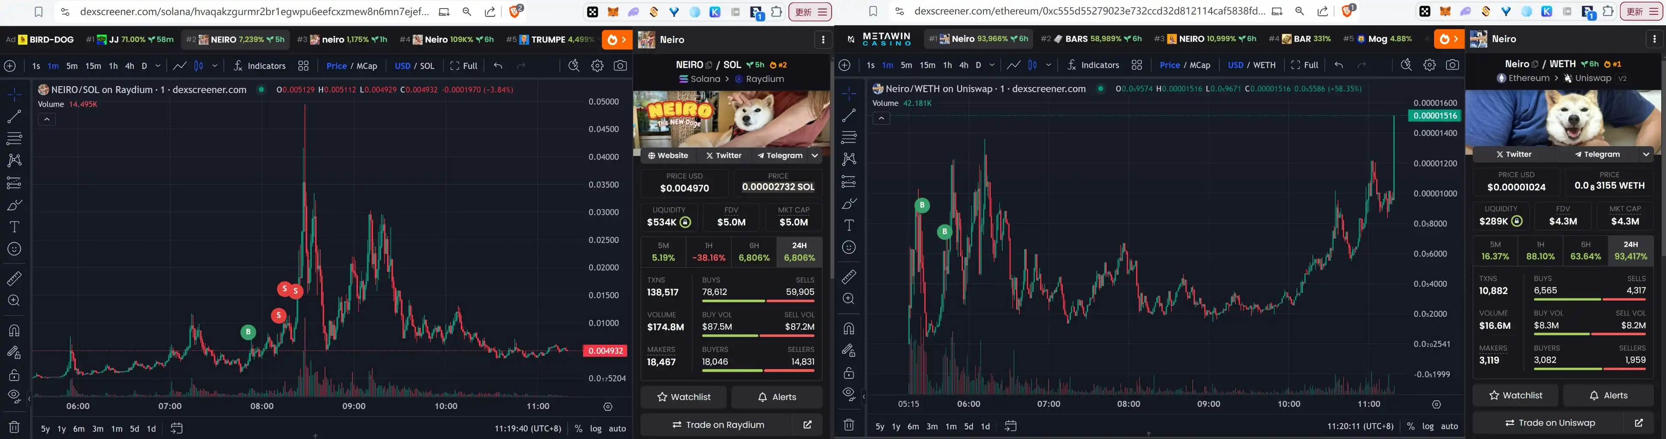Toggle hide-all-drawings eye on NEIRO/SOL chart
The height and width of the screenshot is (439, 1666).
pyautogui.click(x=14, y=396)
